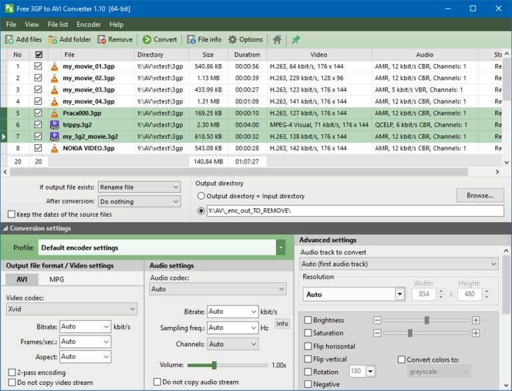The width and height of the screenshot is (512, 391).
Task: Enable 2-pass encoding checkbox
Action: (x=12, y=372)
